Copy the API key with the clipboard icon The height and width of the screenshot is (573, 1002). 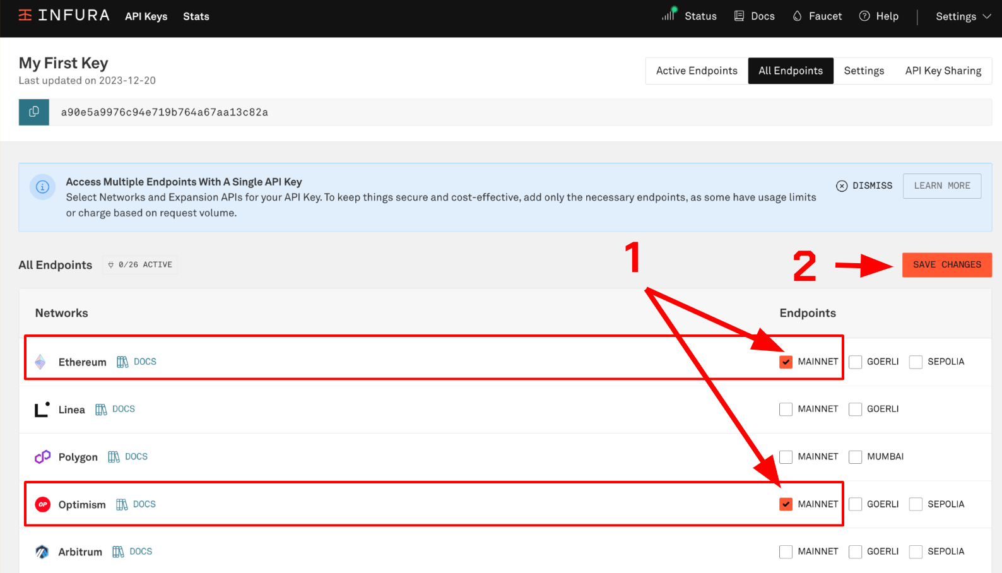tap(34, 112)
